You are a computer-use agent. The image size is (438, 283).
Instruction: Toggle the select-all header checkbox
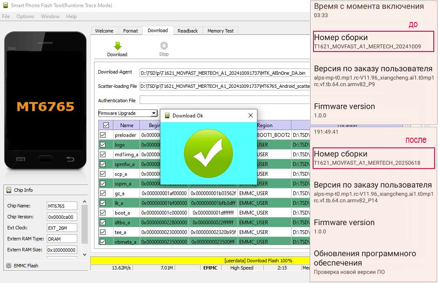[x=106, y=125]
